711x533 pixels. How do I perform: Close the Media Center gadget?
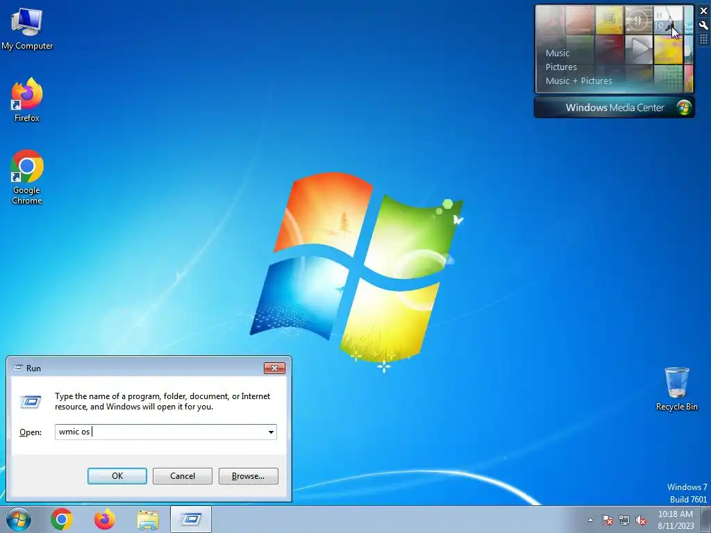[704, 11]
